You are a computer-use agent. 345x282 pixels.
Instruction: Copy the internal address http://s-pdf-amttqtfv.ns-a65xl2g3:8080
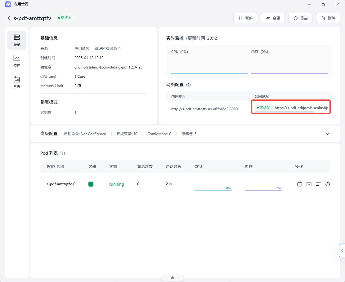tap(204, 109)
